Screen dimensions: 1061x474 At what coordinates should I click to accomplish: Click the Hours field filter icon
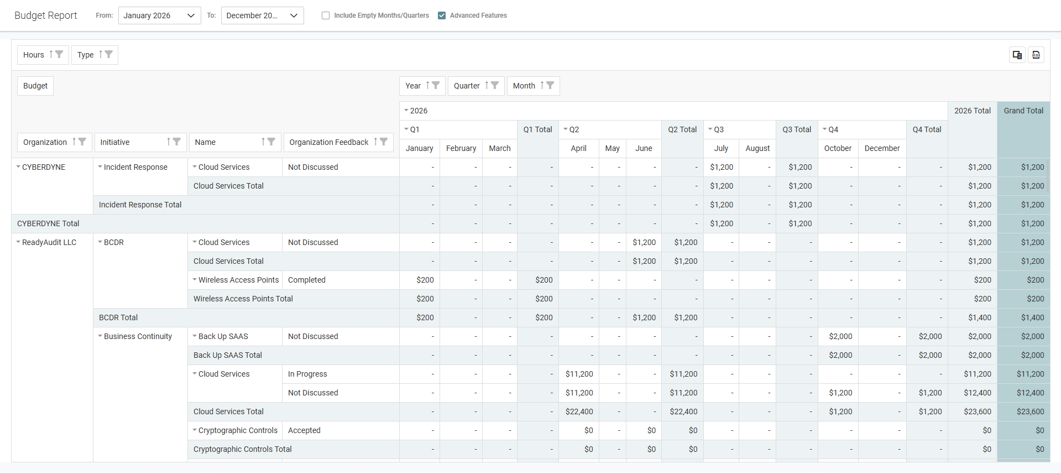coord(59,54)
